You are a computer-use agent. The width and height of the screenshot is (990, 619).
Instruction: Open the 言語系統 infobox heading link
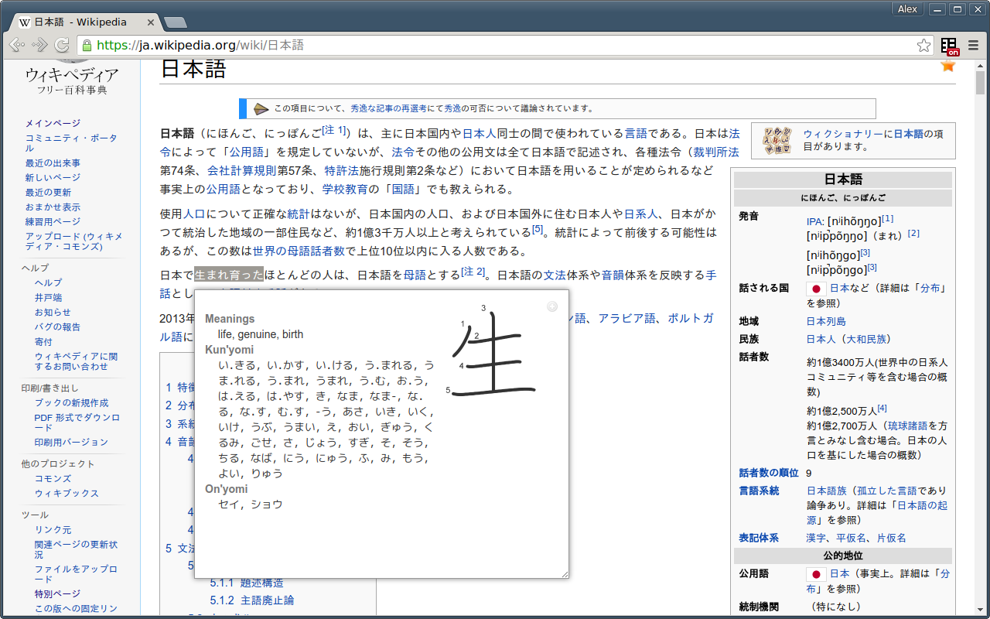click(759, 491)
